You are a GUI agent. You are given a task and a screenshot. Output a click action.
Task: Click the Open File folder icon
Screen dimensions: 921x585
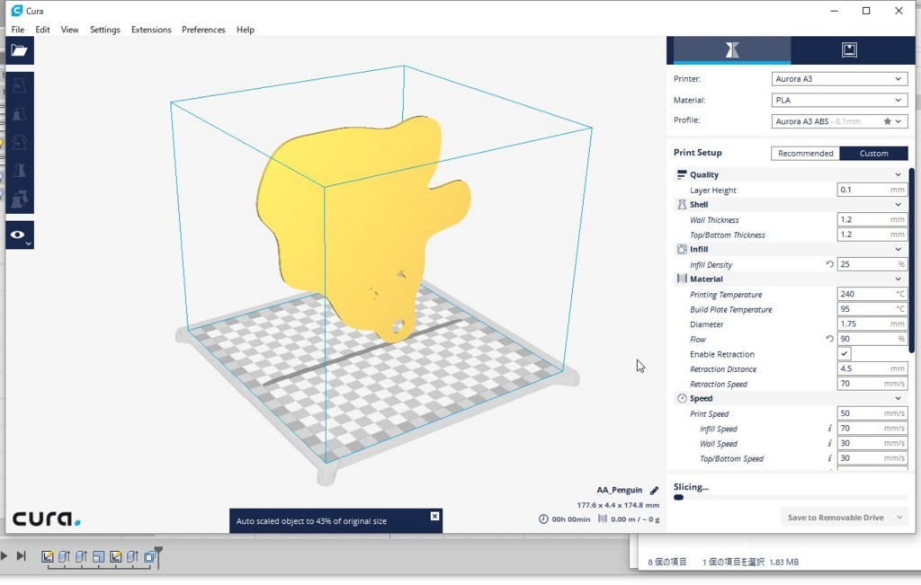point(20,50)
